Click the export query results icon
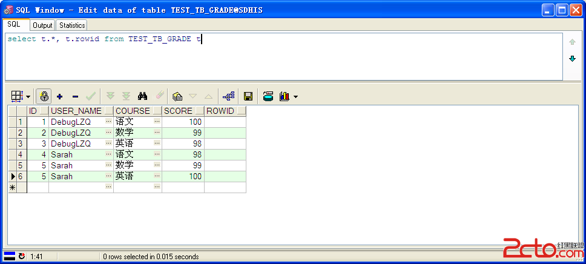The image size is (586, 264). pos(268,96)
